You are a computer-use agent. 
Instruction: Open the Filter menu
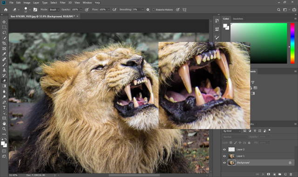[62, 3]
